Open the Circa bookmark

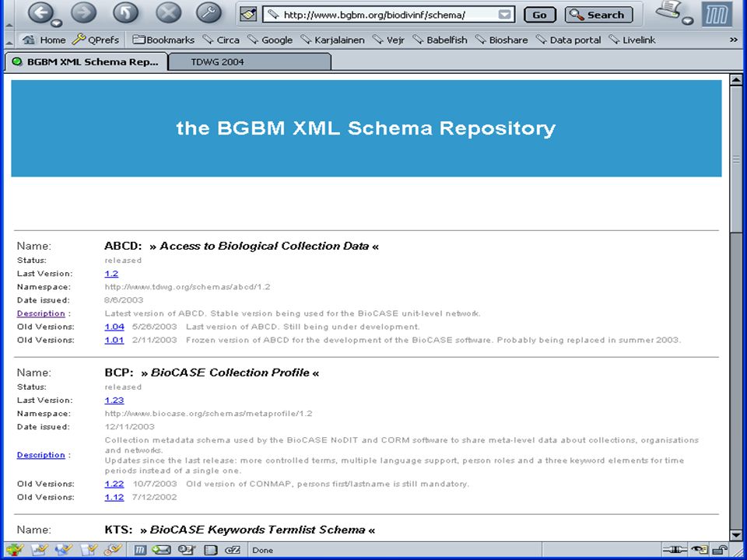221,40
